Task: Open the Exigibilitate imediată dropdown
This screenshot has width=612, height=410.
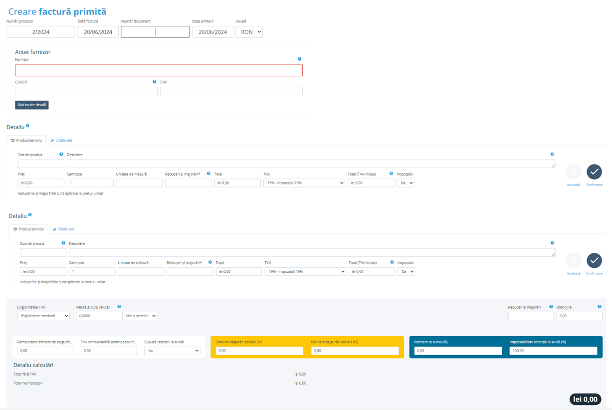Action: pyautogui.click(x=43, y=316)
